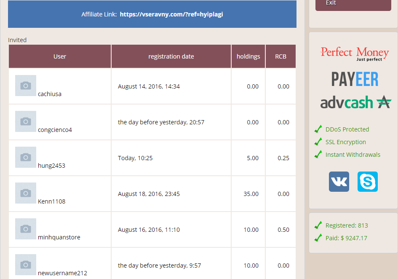Screen dimensions: 398x279
Task: Click the Affiliate Link label
Action: pos(99,14)
